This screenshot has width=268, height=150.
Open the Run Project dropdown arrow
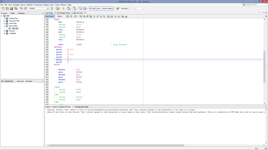click(x=66, y=8)
